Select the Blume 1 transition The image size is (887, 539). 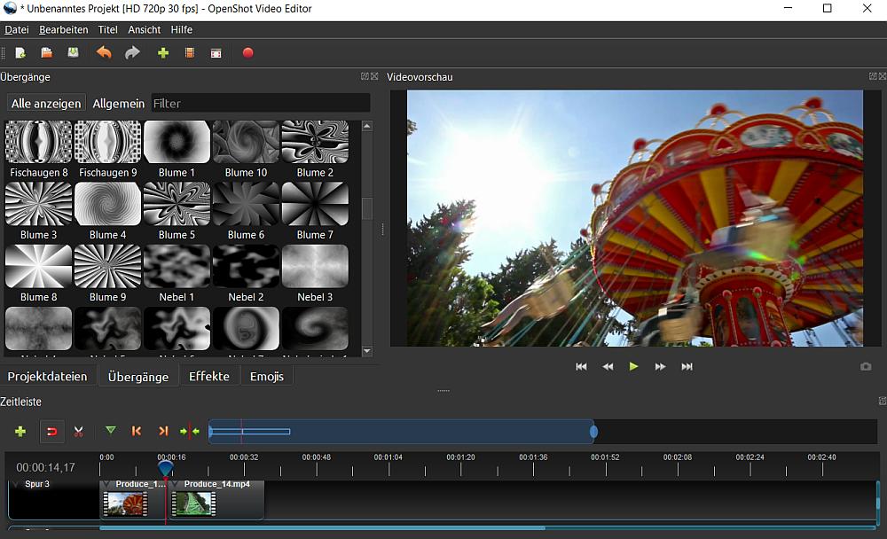tap(177, 150)
